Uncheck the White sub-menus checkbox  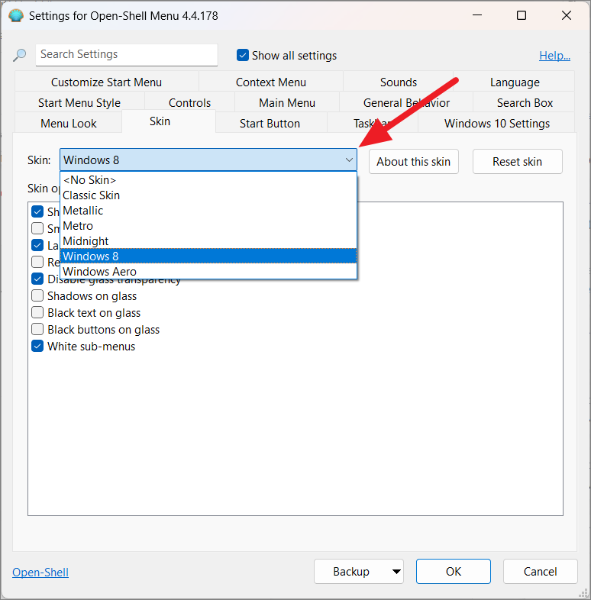(37, 347)
